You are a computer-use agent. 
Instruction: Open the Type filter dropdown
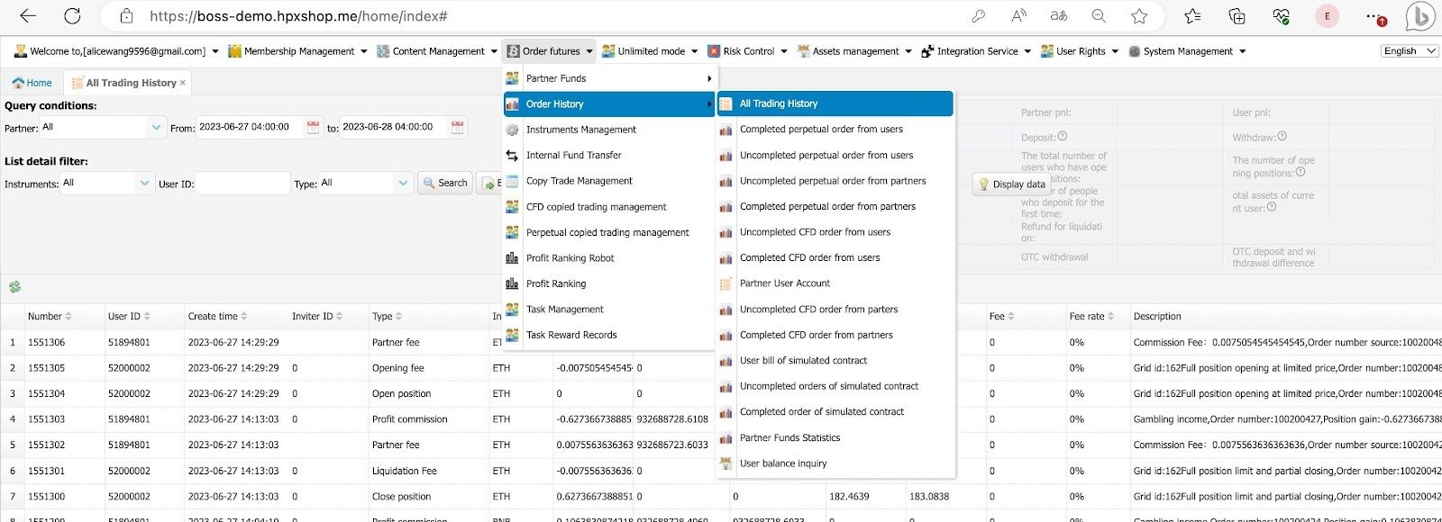tap(403, 184)
